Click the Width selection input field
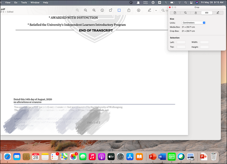 (204, 42)
